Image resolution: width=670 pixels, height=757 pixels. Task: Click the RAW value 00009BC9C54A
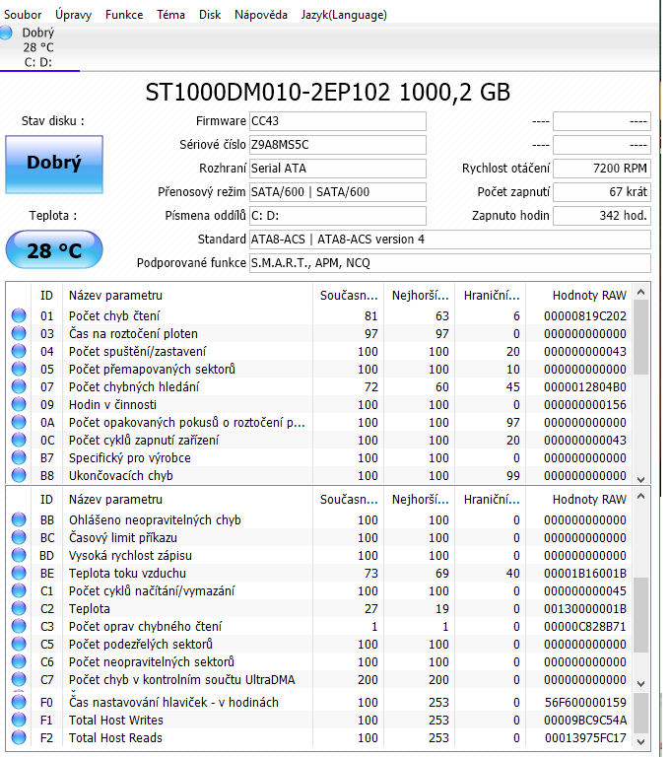pos(585,721)
